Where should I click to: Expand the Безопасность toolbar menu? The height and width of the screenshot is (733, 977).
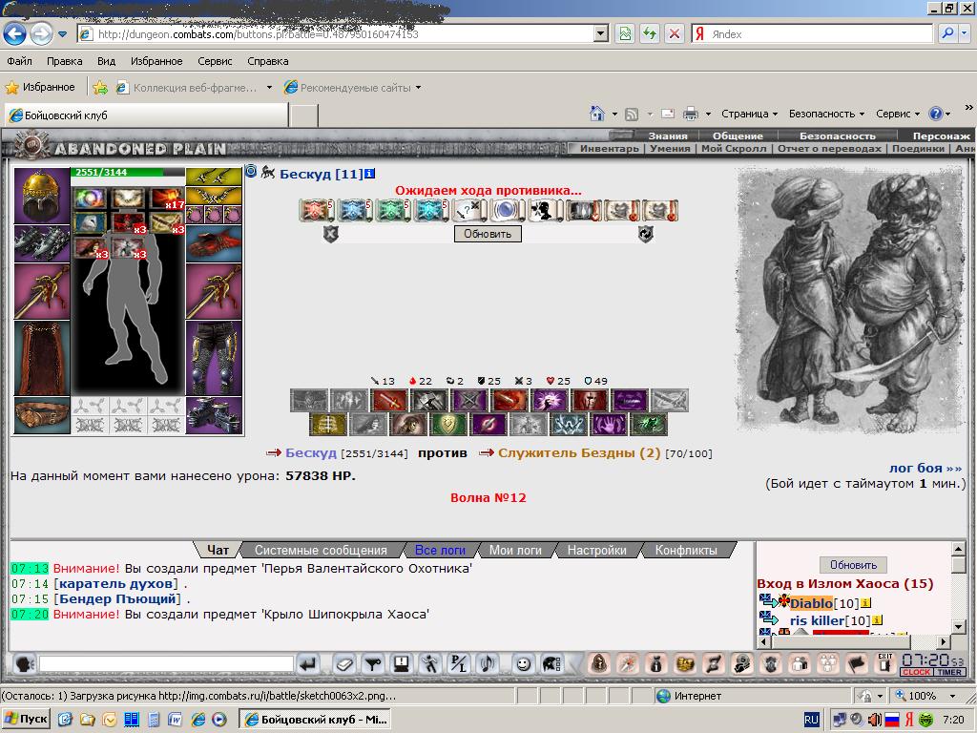click(827, 114)
